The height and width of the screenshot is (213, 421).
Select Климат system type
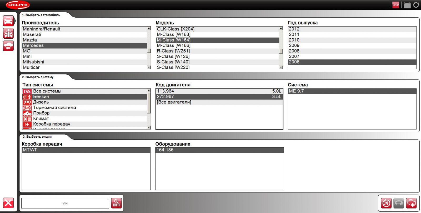click(x=84, y=119)
